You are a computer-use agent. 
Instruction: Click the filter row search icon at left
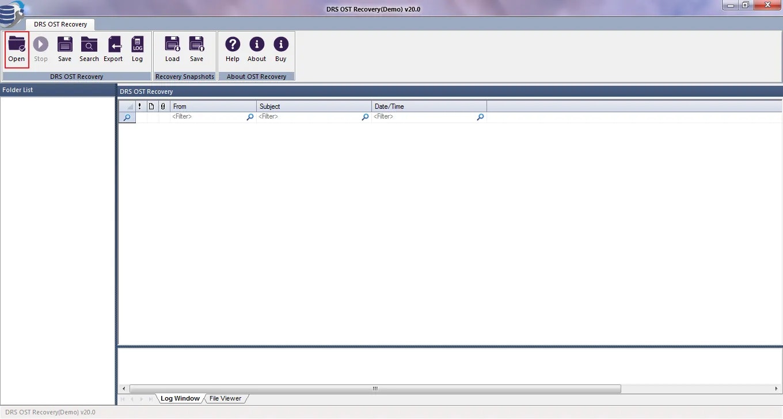[x=127, y=117]
